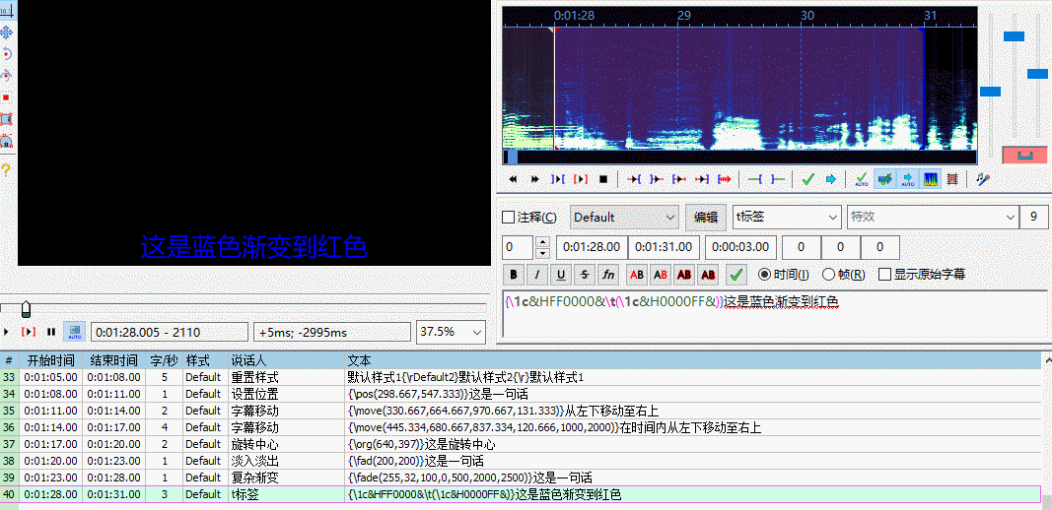Go to selection blue arrow in audio toolbar
Viewport: 1052px width, 510px height.
[830, 179]
